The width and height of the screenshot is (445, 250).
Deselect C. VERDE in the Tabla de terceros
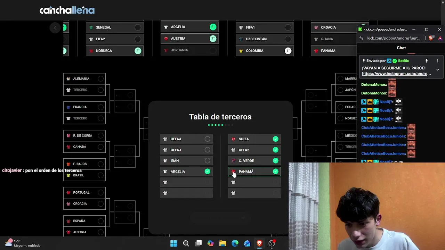[x=254, y=160]
